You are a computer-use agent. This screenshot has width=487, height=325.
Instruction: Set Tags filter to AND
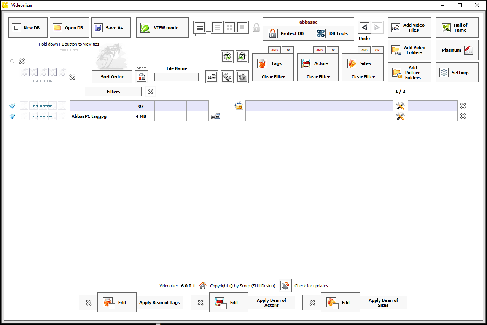pyautogui.click(x=275, y=50)
